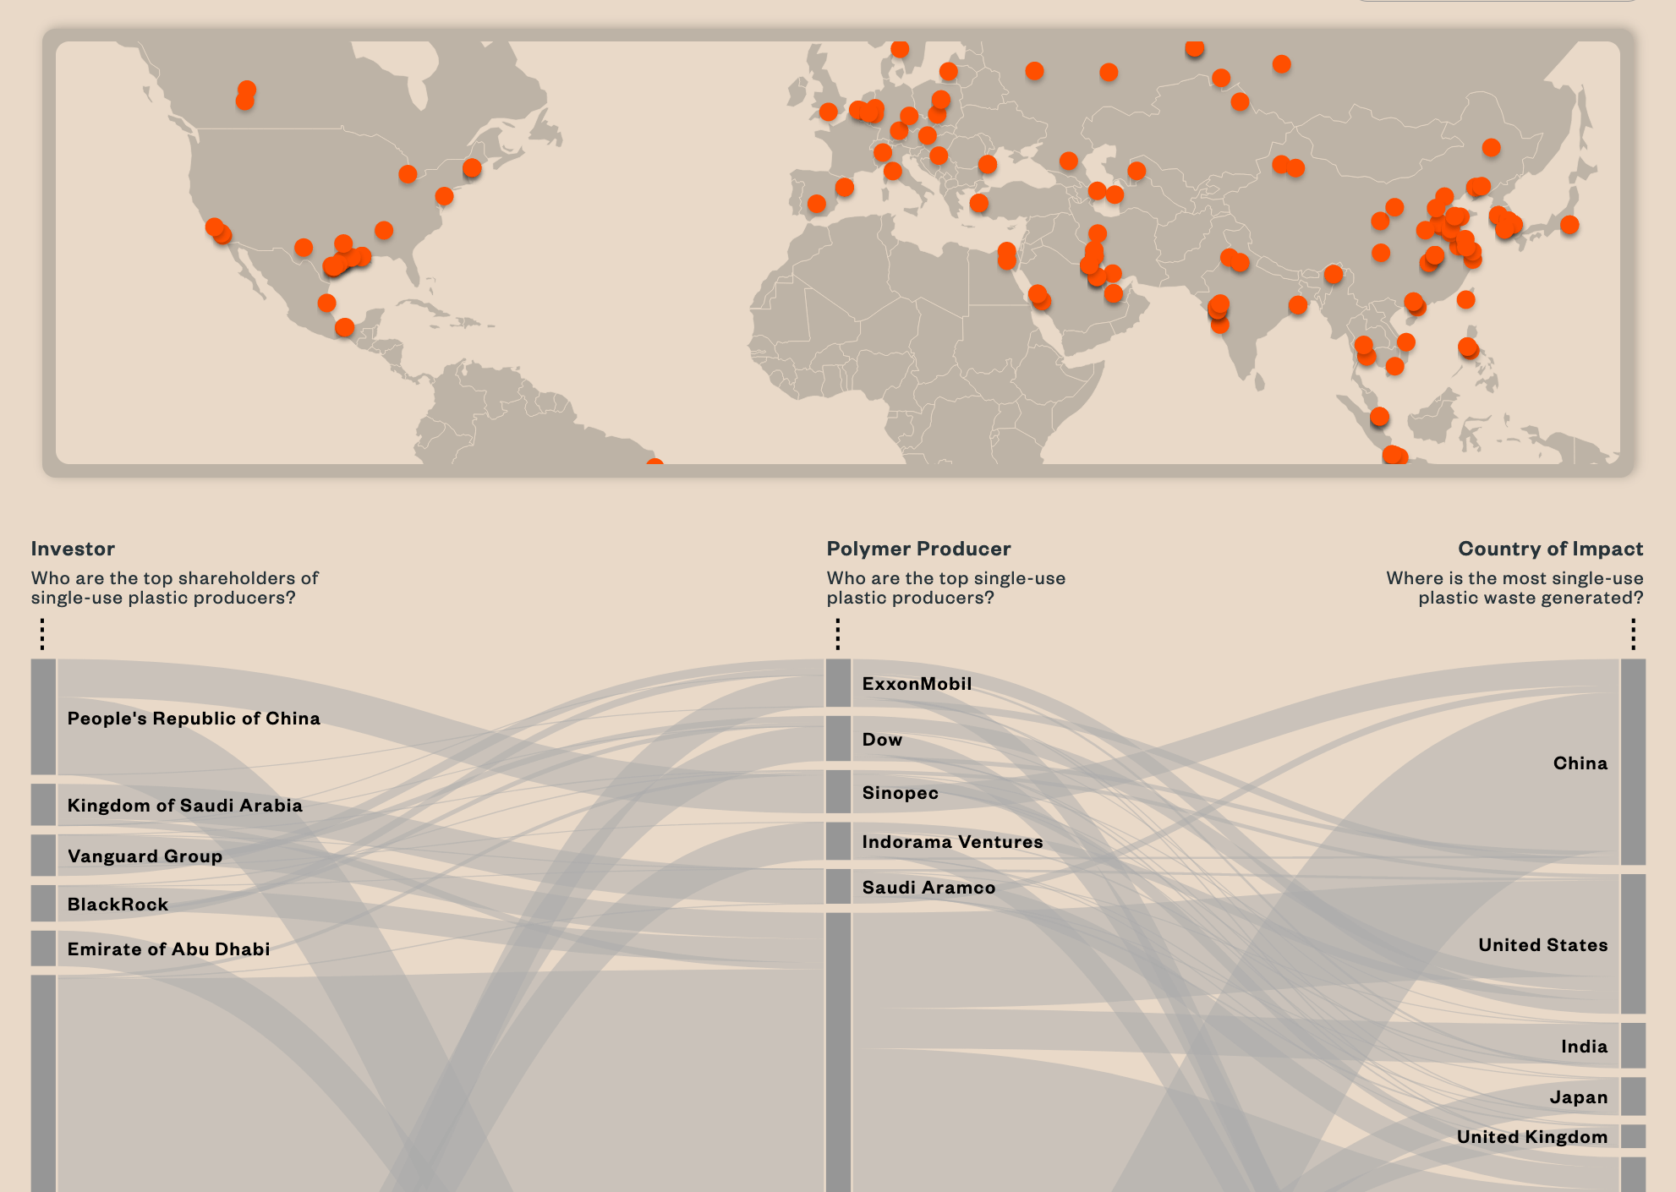Click the map marker near Finland
This screenshot has height=1192, width=1676.
click(x=949, y=72)
